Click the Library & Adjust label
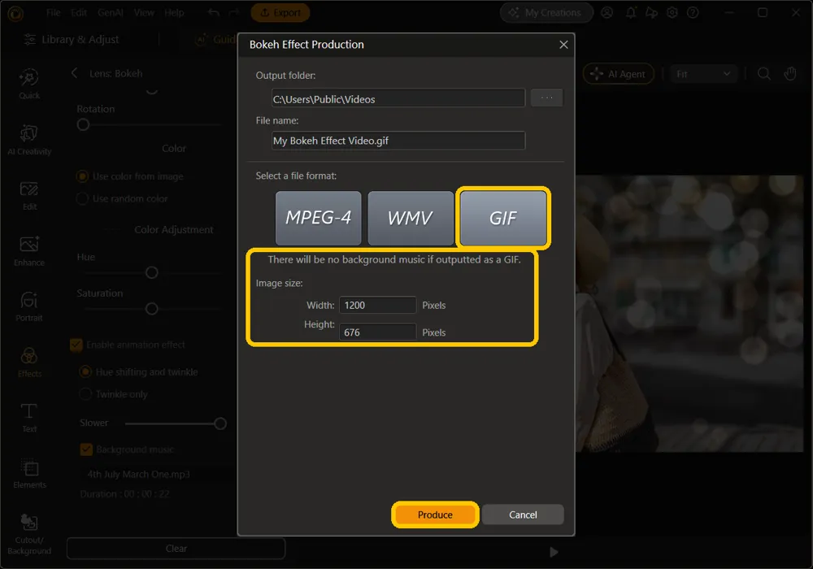This screenshot has height=569, width=813. click(80, 39)
